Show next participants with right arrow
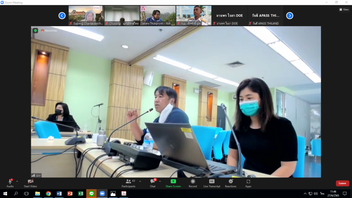The image size is (352, 198). 289,15
